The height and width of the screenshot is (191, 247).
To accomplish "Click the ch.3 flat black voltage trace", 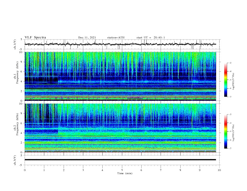I will pos(120,160).
